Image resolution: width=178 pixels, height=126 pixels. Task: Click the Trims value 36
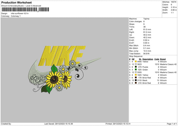(144, 27)
